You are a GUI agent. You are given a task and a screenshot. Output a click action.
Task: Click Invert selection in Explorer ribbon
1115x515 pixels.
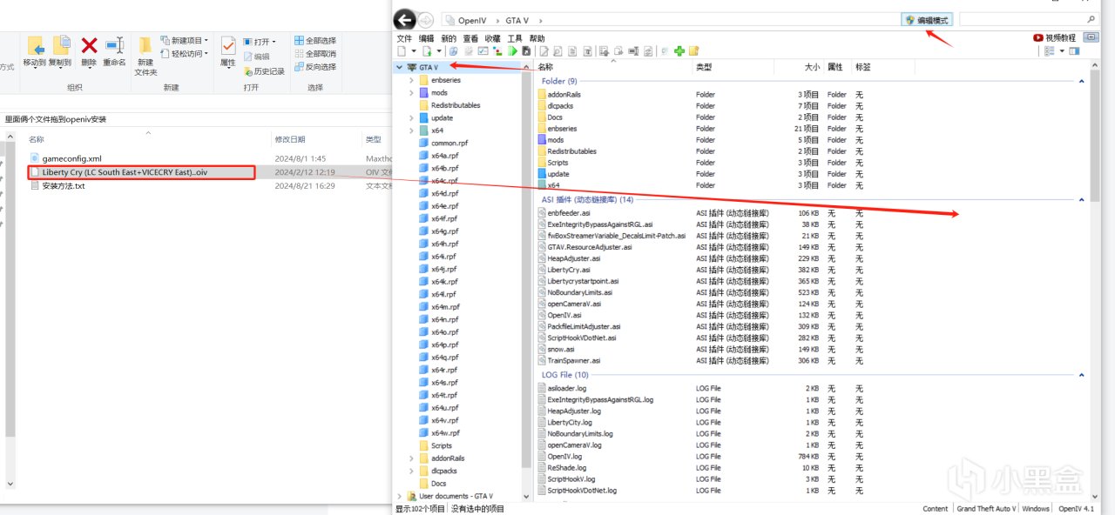coord(315,67)
